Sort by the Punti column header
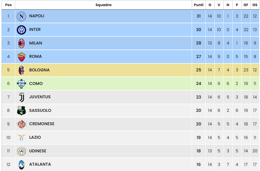 198,5
